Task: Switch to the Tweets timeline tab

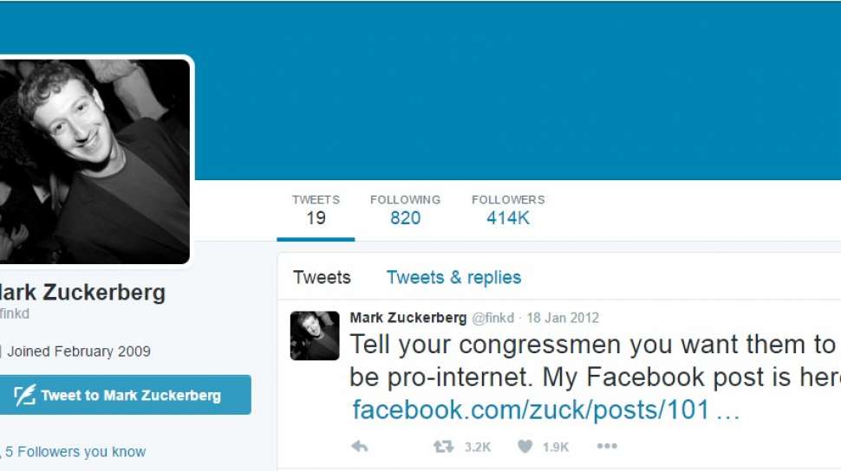Action: [322, 278]
